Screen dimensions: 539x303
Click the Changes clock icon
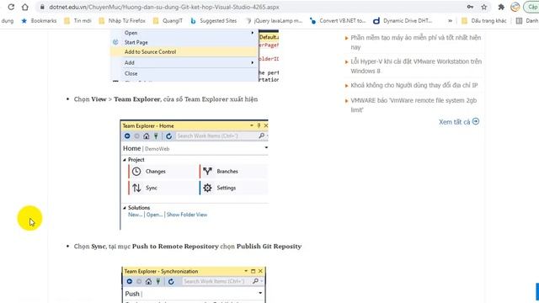[x=136, y=172]
